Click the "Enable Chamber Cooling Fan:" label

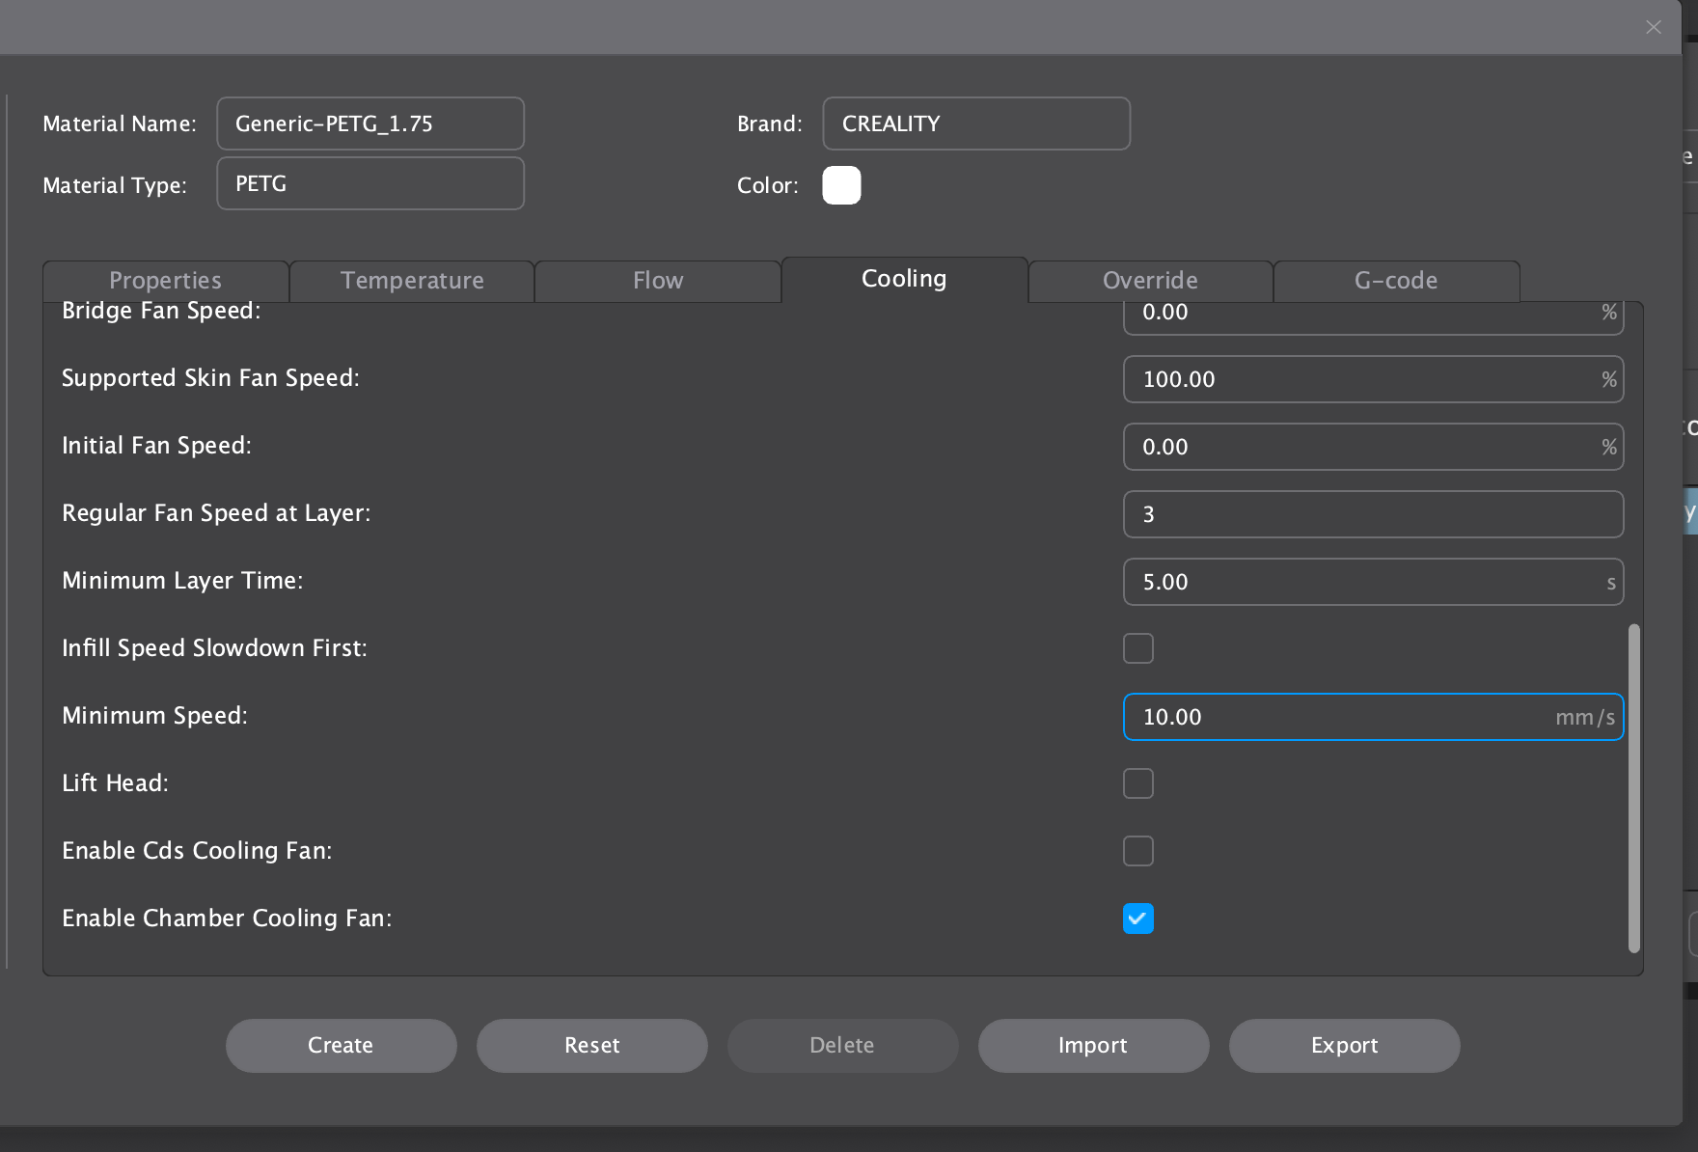227,919
